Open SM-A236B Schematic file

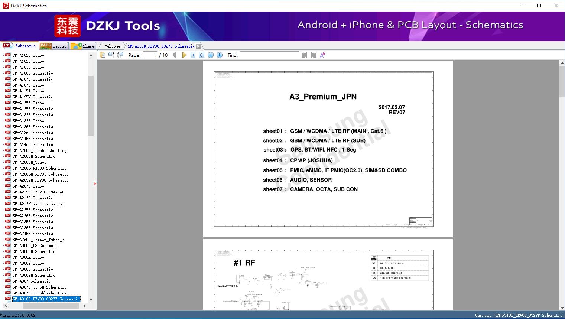[x=33, y=228]
